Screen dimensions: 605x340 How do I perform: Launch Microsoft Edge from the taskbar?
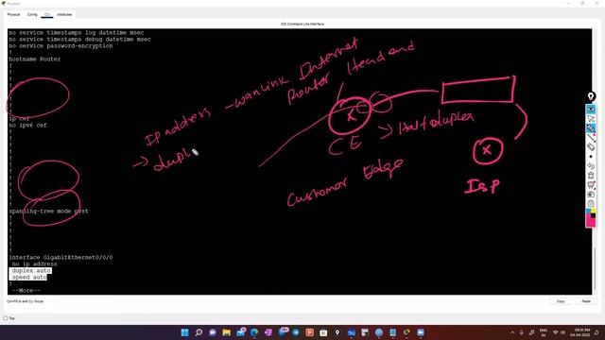tap(254, 332)
